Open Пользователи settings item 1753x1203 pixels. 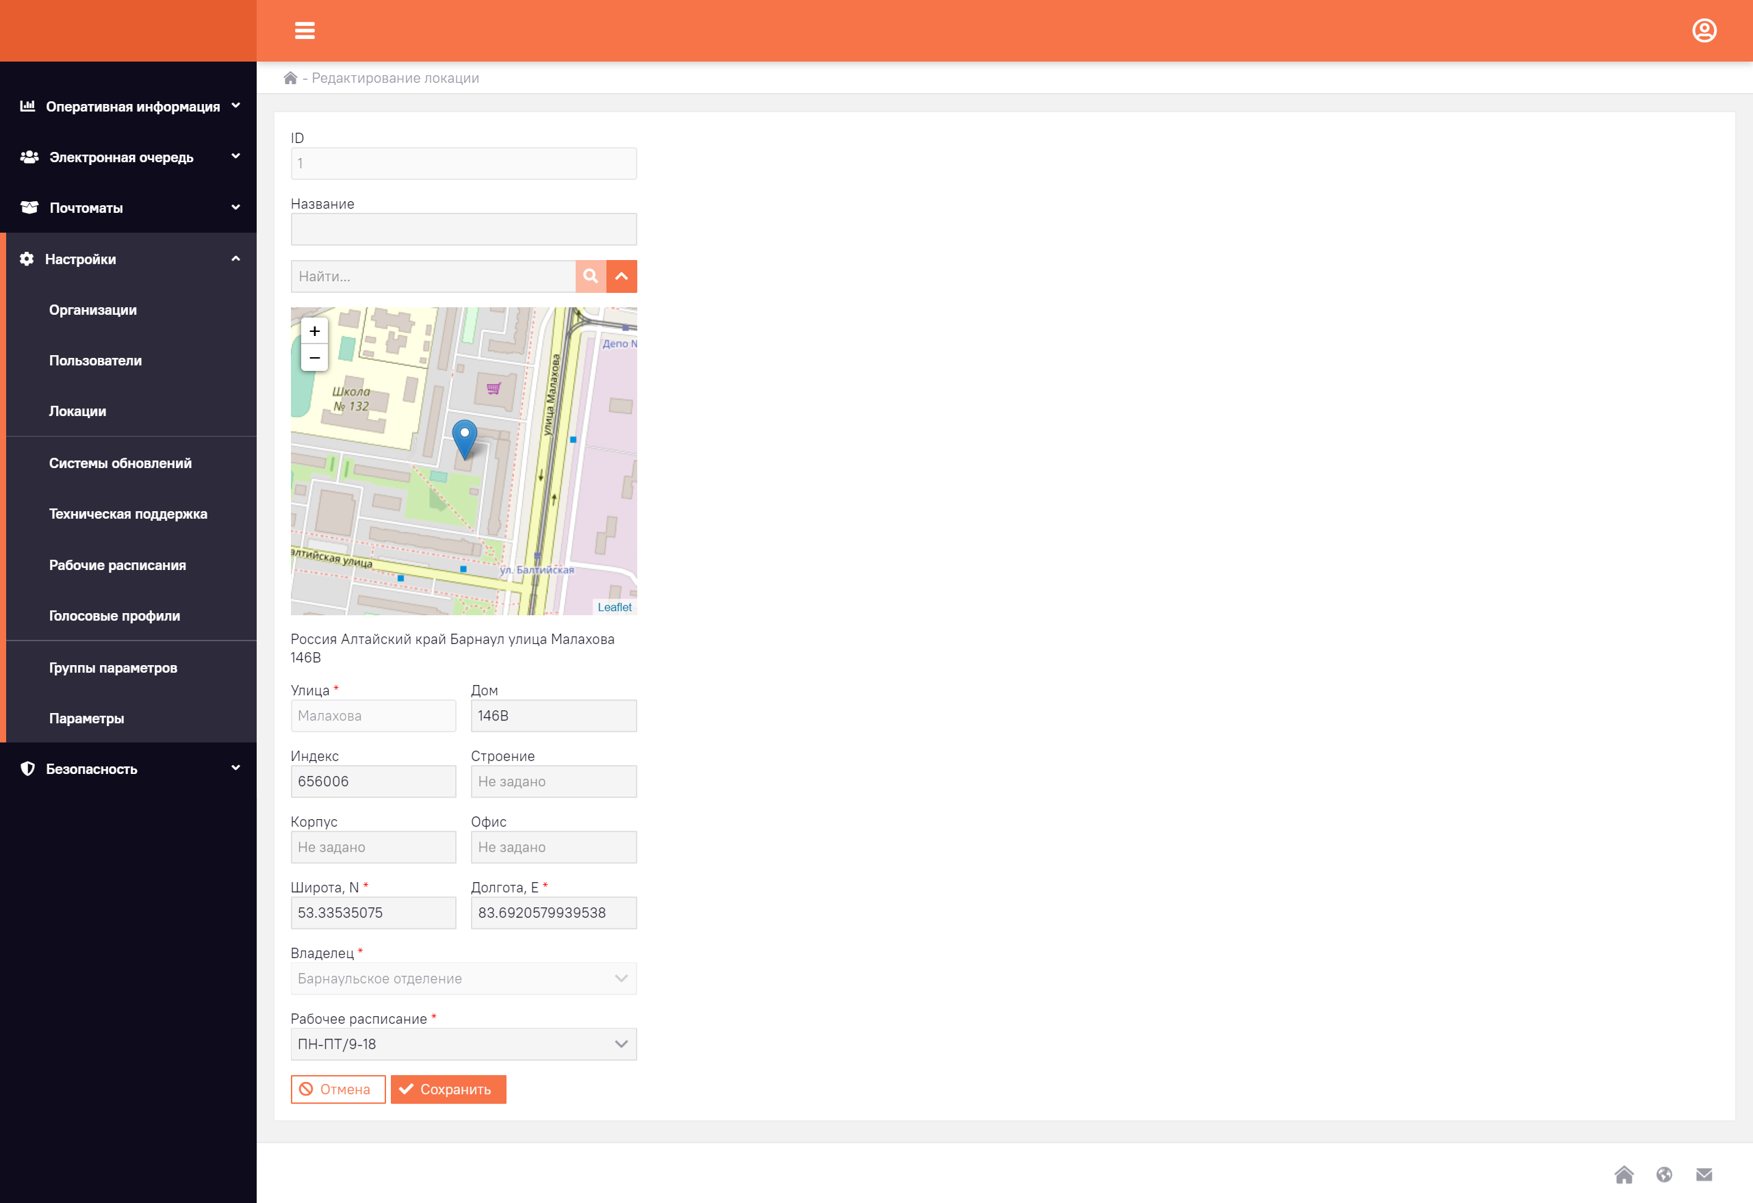(x=95, y=361)
